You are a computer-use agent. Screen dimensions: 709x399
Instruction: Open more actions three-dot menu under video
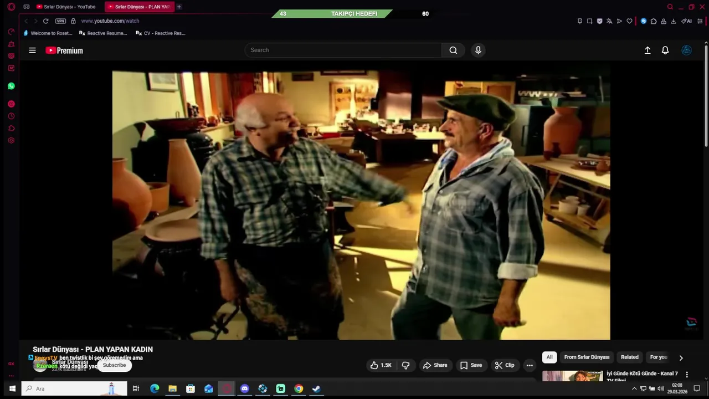[530, 365]
